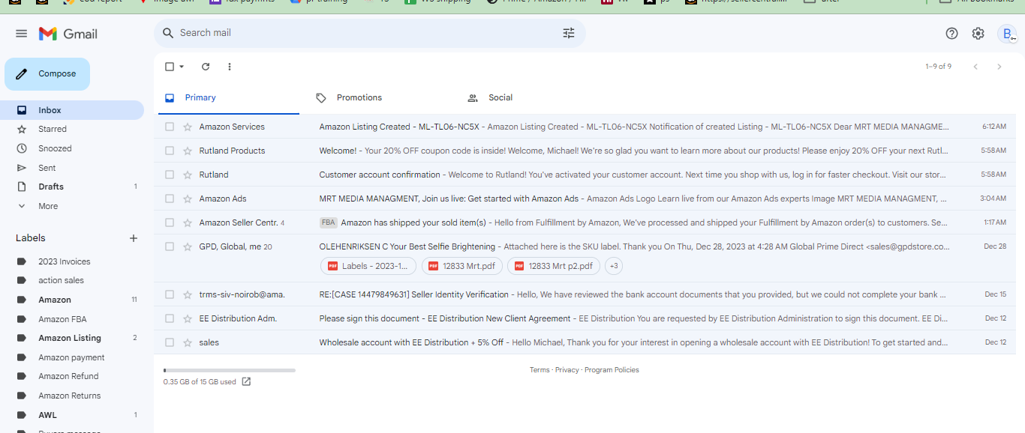
Task: Star the Amazon Seller Centr. email
Action: click(188, 222)
